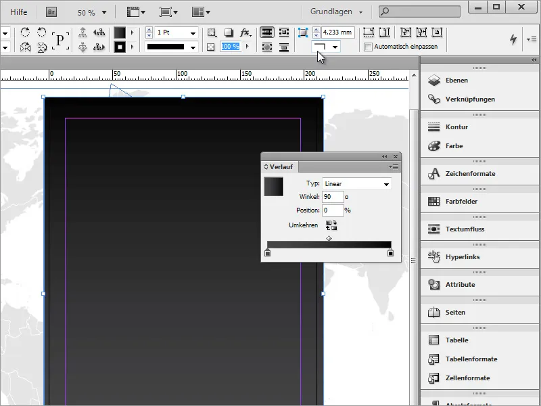Toggle wrap around object shape
Viewport: 541px width, 406px height.
(x=267, y=47)
